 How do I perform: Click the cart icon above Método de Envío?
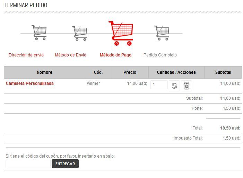pos(80,33)
